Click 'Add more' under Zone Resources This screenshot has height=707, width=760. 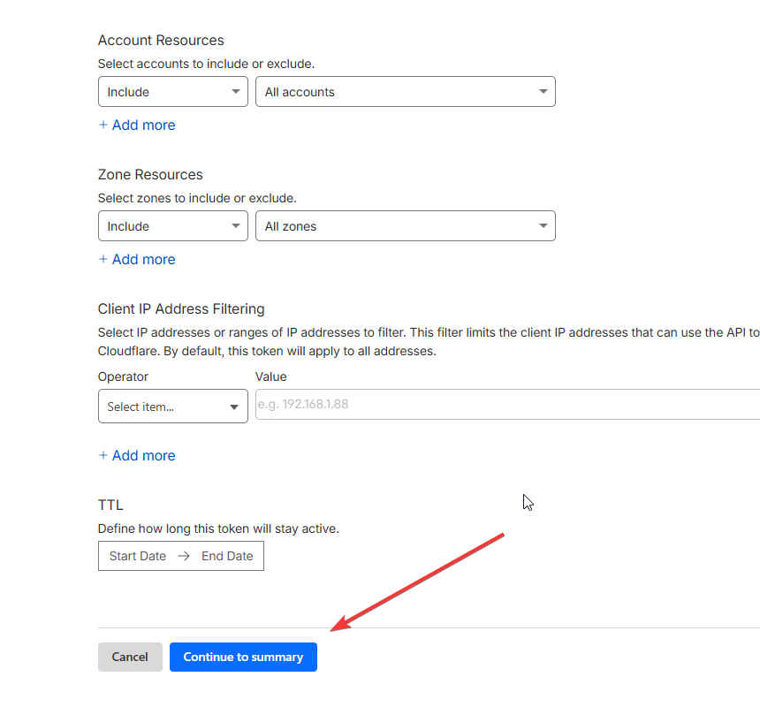click(x=143, y=260)
